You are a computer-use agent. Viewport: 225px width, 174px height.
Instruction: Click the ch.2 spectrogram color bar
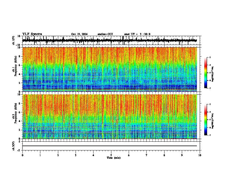tap(206, 120)
